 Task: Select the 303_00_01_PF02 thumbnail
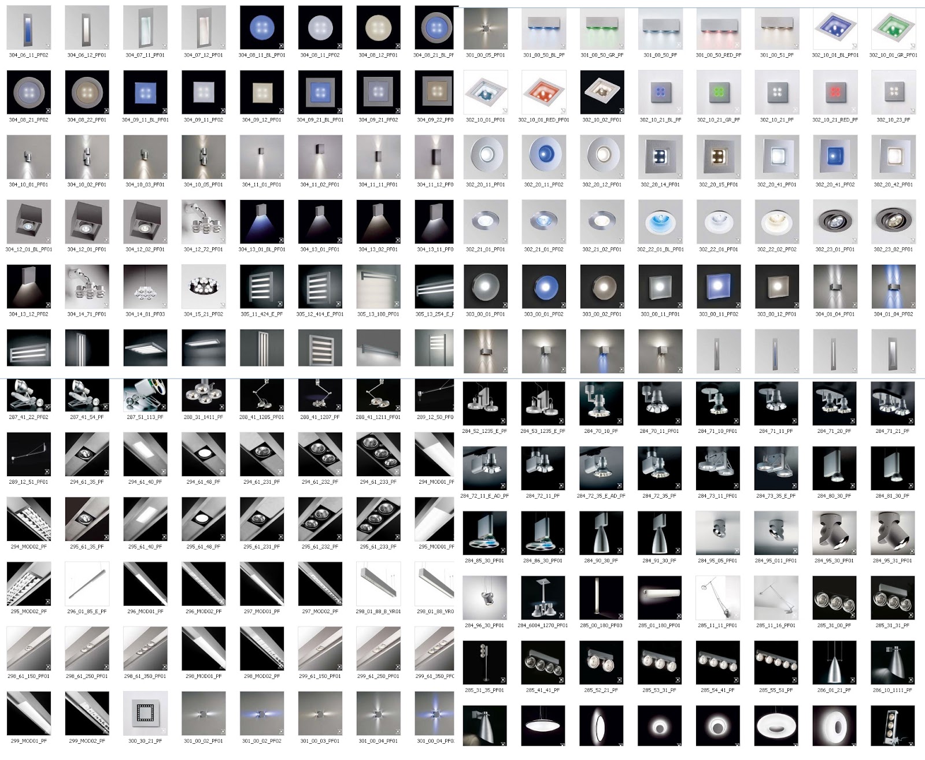[x=543, y=286]
